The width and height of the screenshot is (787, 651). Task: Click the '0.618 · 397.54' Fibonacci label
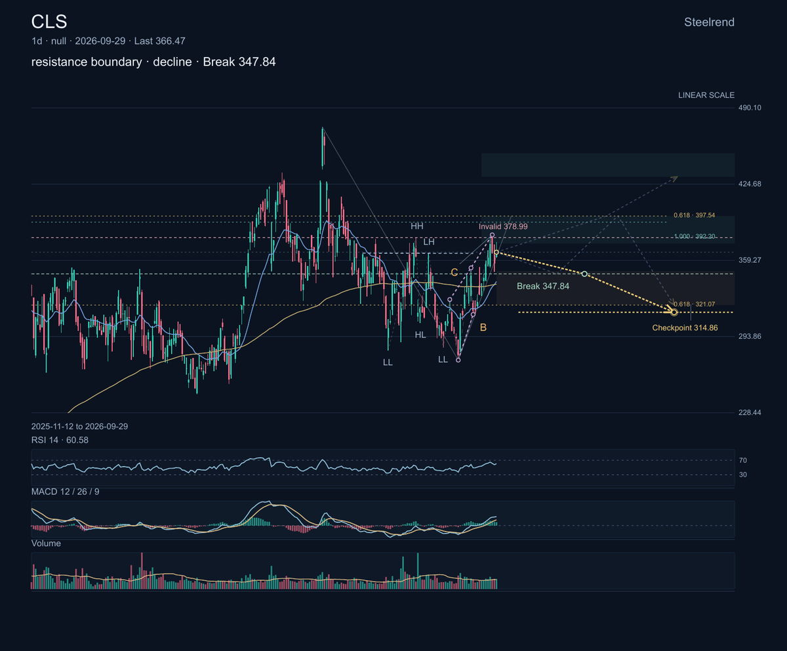[694, 215]
